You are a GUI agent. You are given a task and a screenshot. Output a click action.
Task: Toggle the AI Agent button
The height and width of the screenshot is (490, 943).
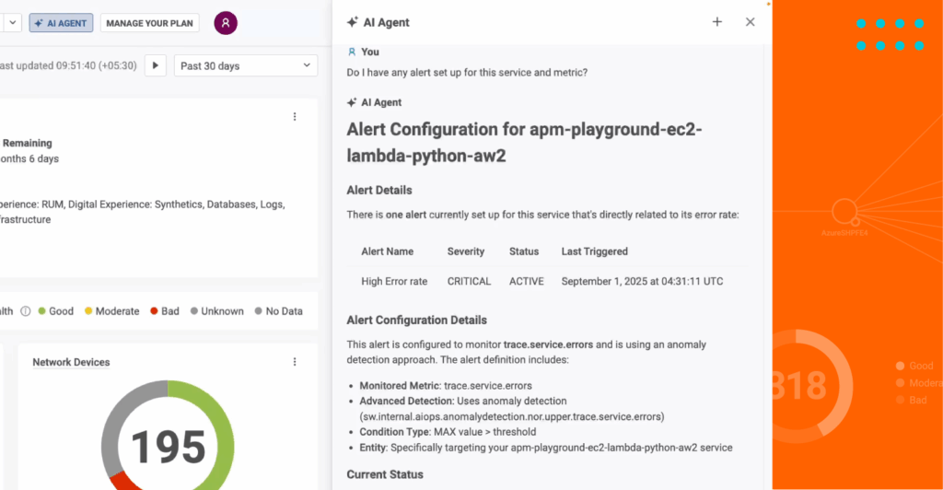(61, 23)
